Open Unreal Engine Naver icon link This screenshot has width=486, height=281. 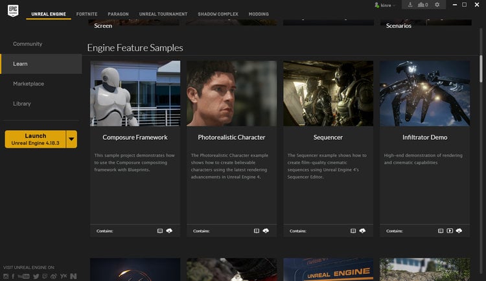[73, 276]
